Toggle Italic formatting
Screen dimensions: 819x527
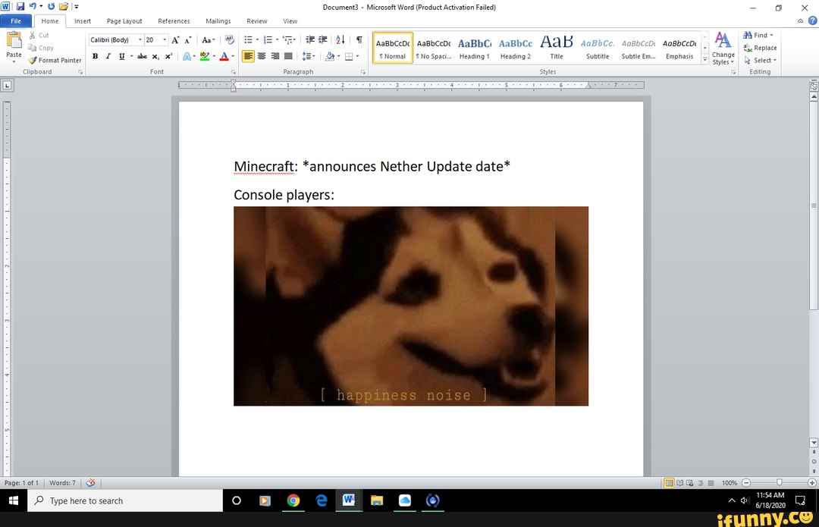click(x=108, y=56)
